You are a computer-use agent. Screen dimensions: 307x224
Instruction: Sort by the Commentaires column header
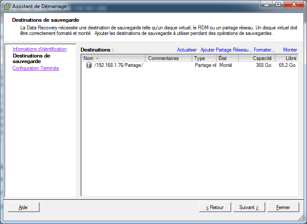(x=168, y=58)
